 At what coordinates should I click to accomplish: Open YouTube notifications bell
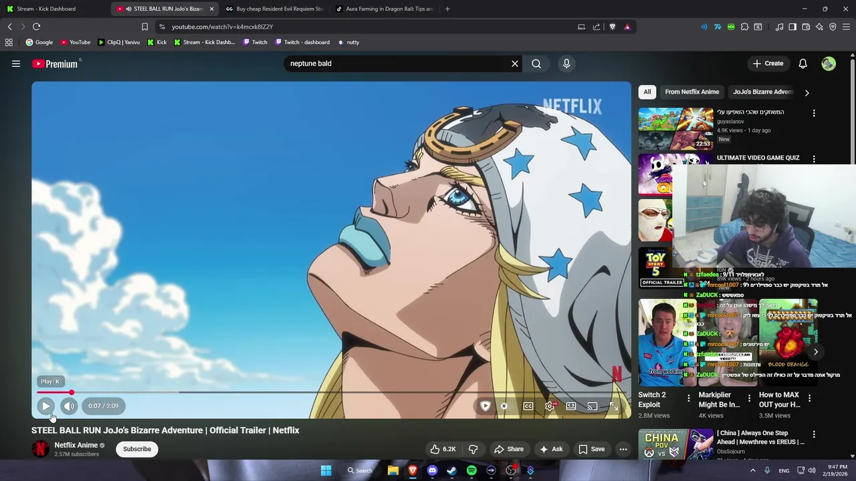pos(802,63)
